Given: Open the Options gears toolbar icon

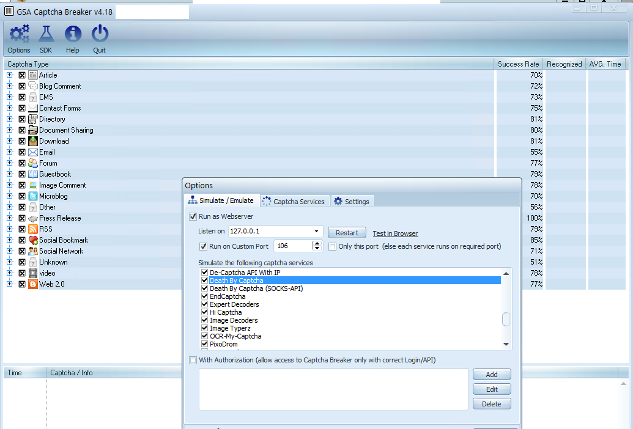Looking at the screenshot, I should point(19,34).
